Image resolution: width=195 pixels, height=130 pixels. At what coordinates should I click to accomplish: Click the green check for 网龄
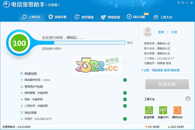point(125,99)
